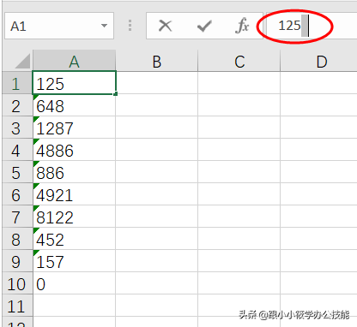357x327 pixels.
Task: Click the Name Box showing A1
Action: 59,26
